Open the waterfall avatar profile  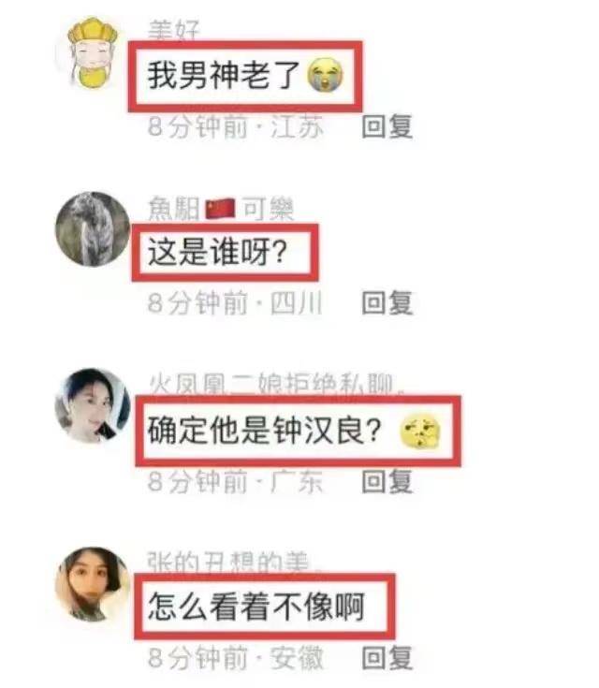[93, 228]
